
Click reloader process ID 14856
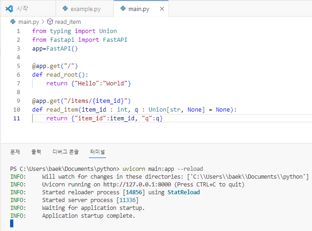(134, 192)
